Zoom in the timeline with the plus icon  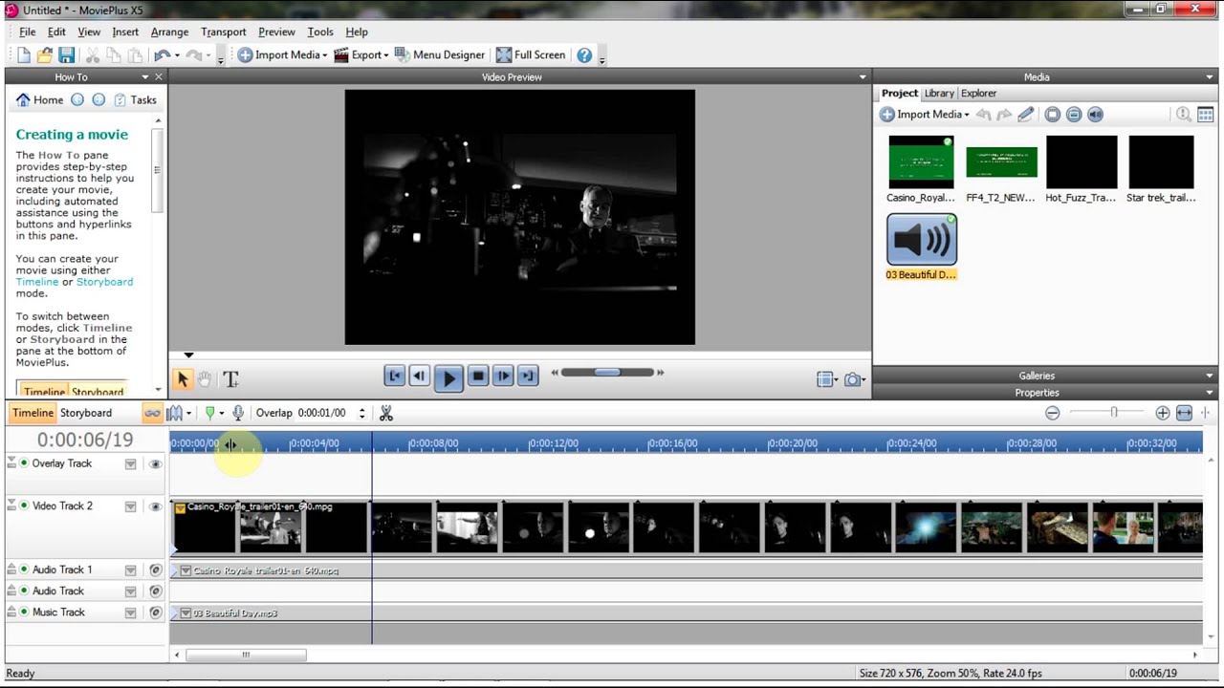[1162, 413]
